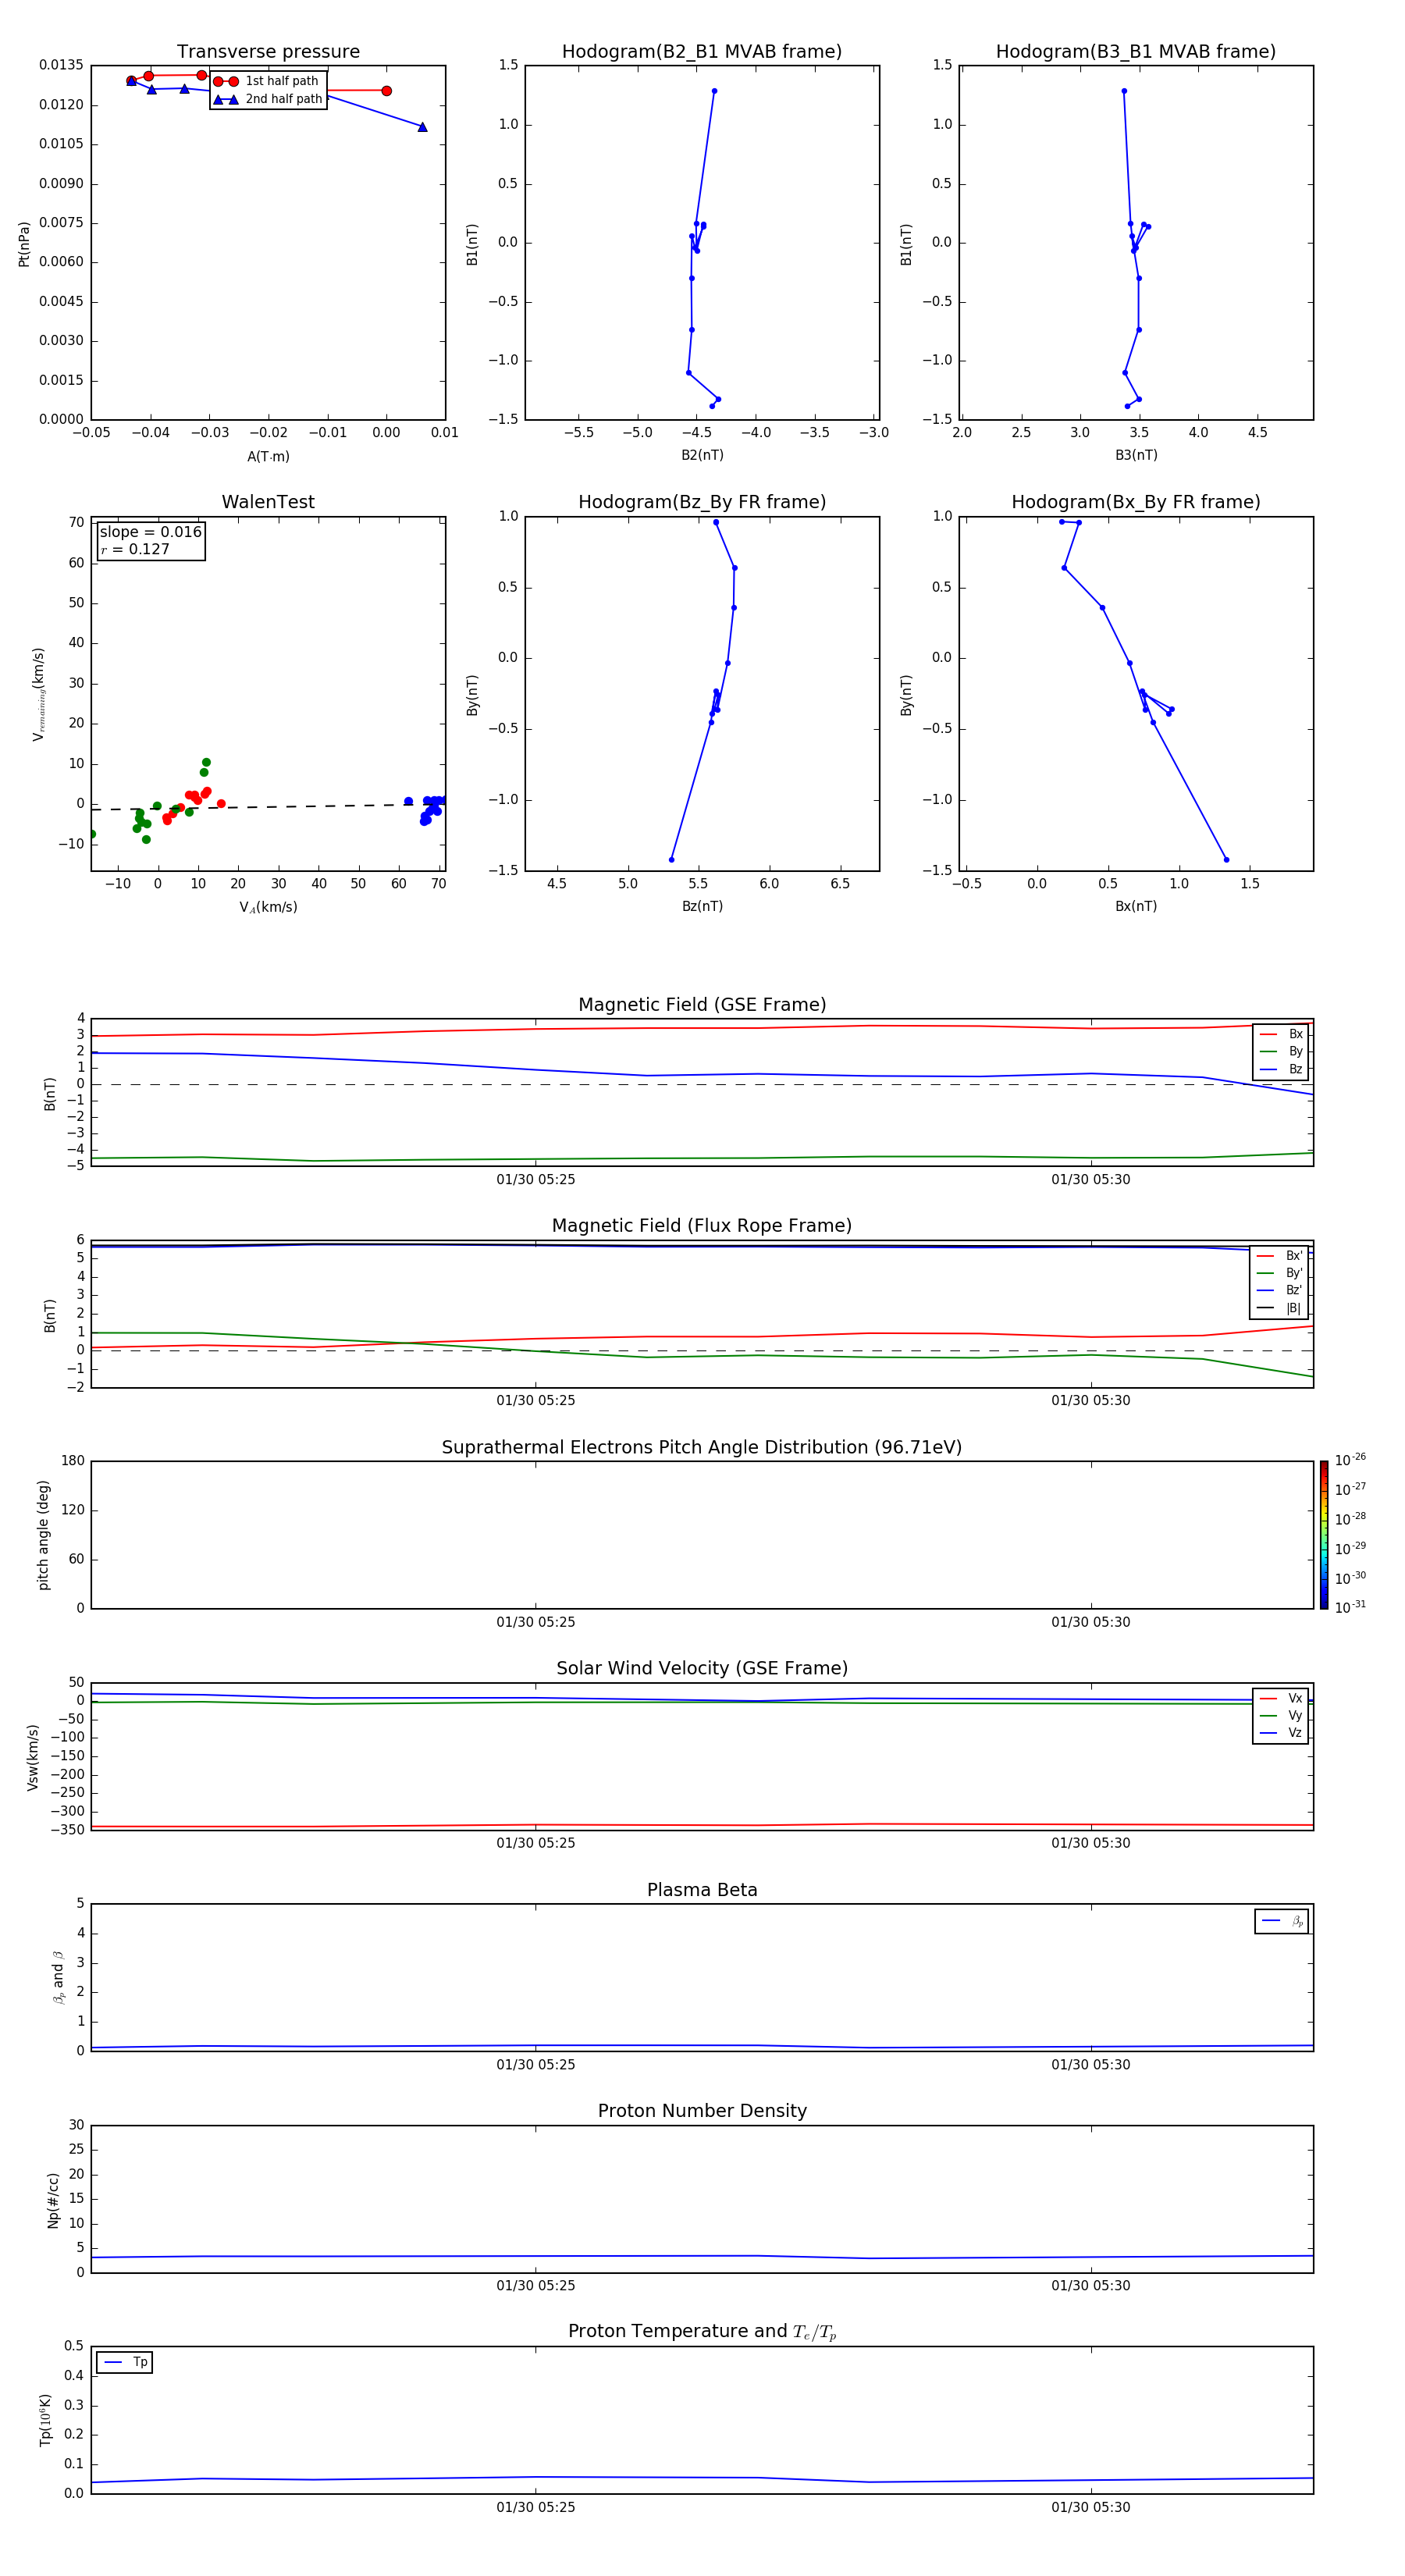Screen dimensions: 1405x2576
Task: Click the 'Bx(nT)' x-axis label
Action: pyautogui.click(x=1136, y=906)
